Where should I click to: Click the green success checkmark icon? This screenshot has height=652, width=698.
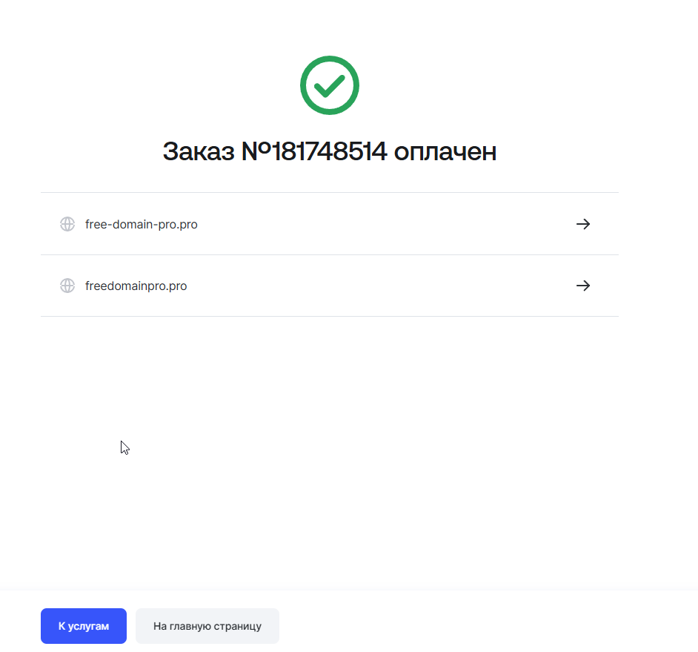(x=329, y=85)
